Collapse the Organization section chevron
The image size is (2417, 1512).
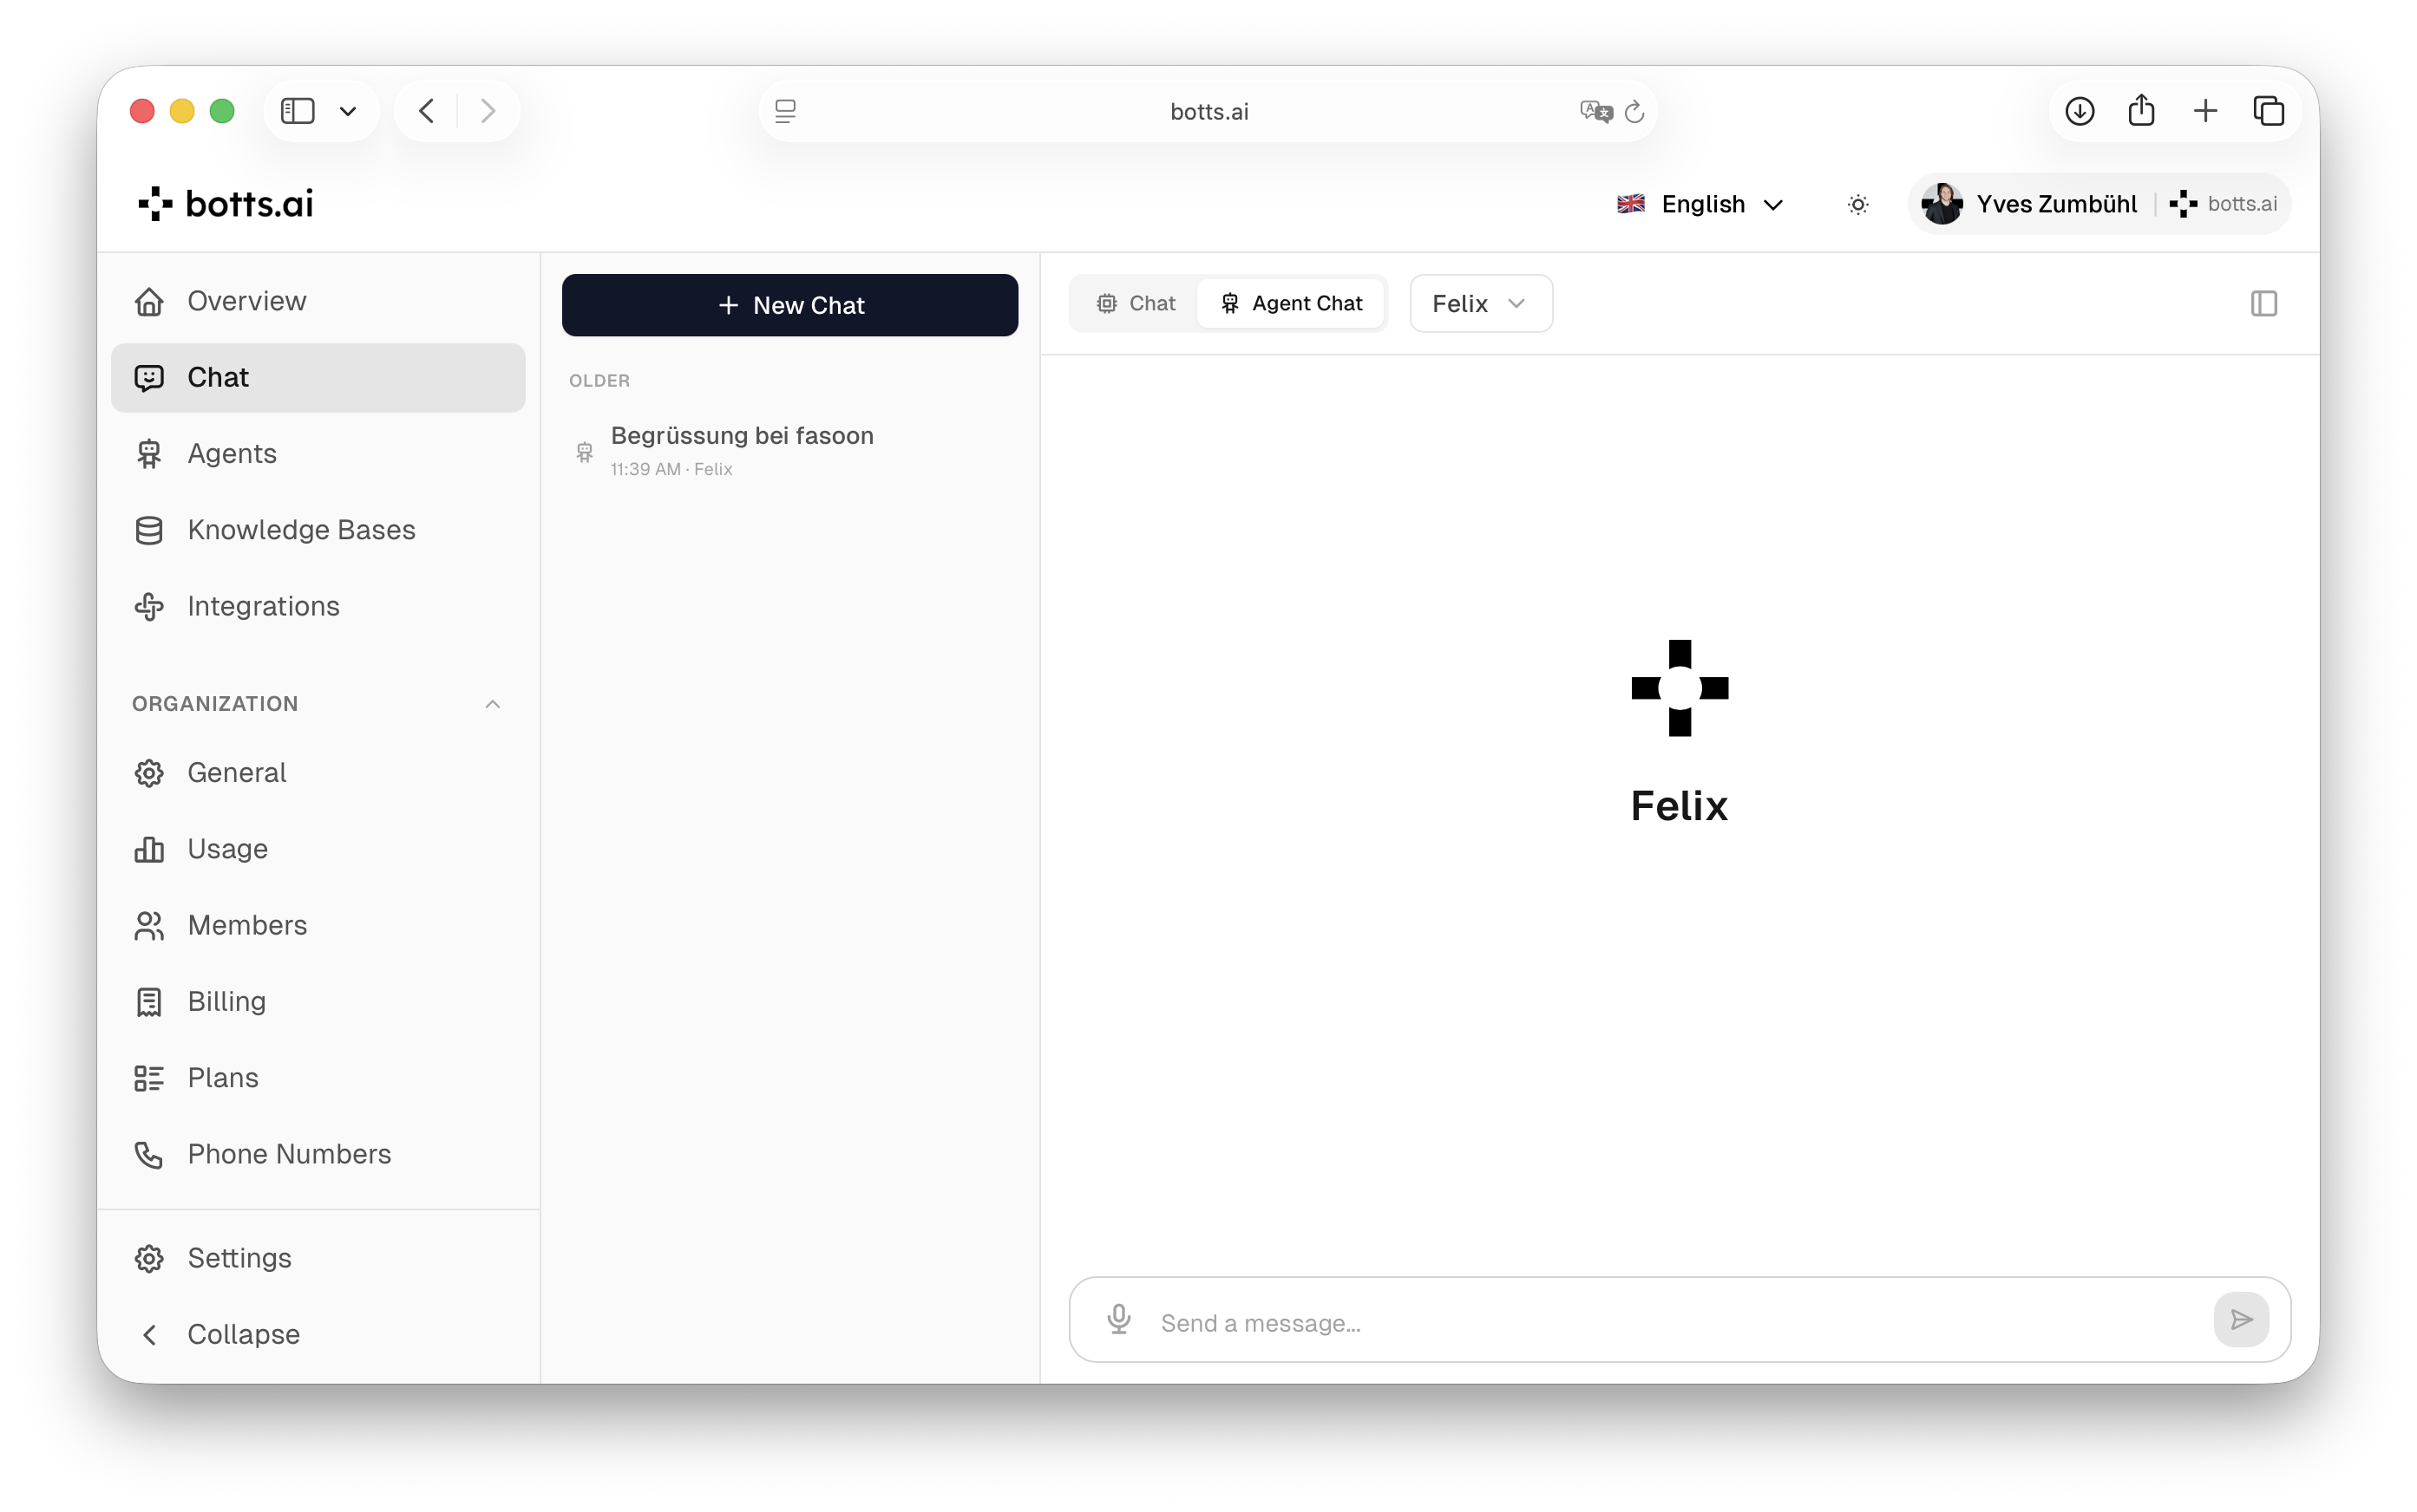[492, 704]
